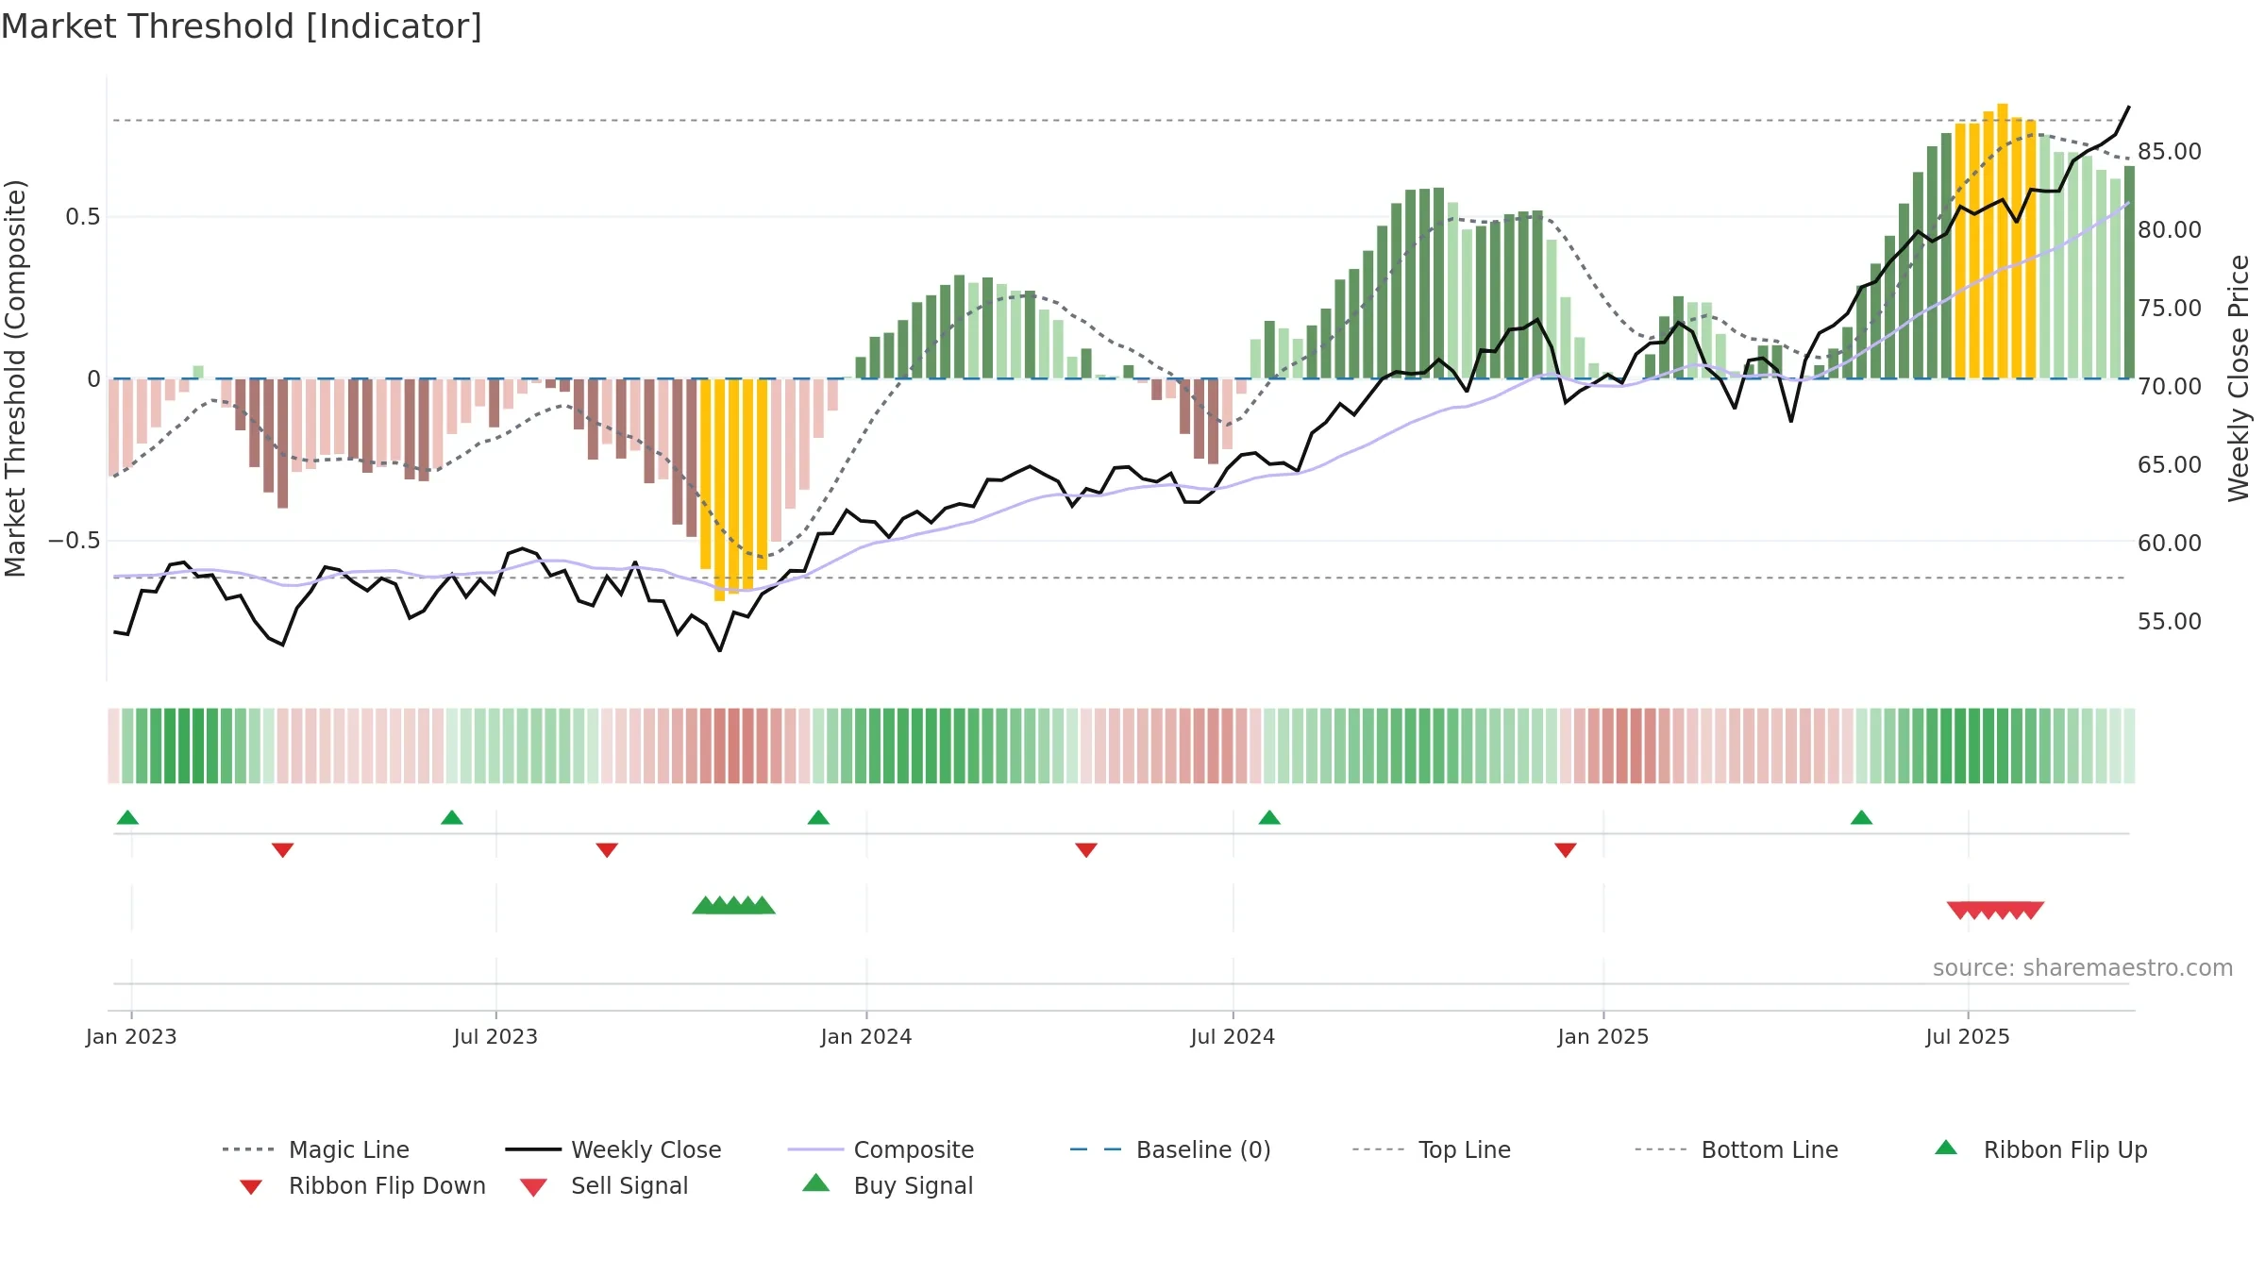
Task: Click the first sell signal triangle near July 2025
Action: pos(1959,910)
